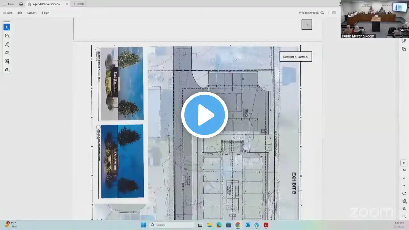Select the freehand draw loop tool
This screenshot has height=230, width=409.
point(7,53)
